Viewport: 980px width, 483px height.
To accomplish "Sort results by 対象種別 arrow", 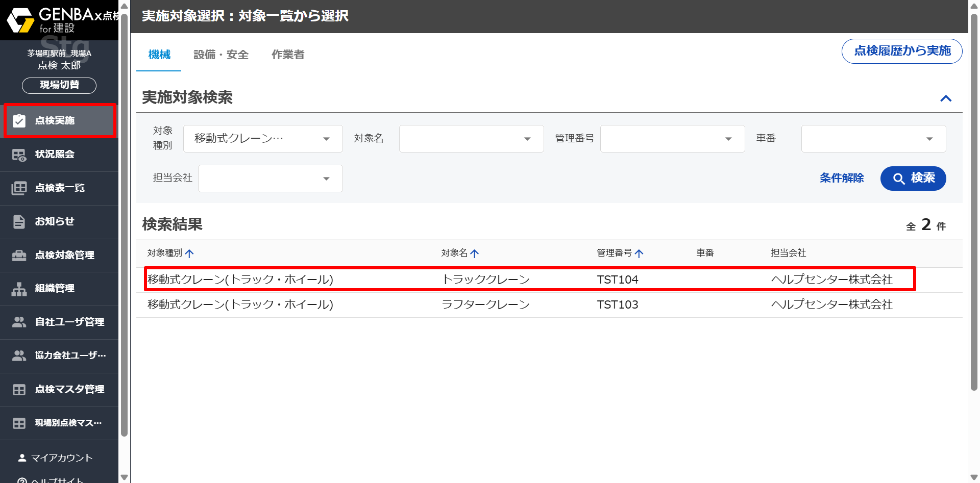I will pyautogui.click(x=189, y=253).
